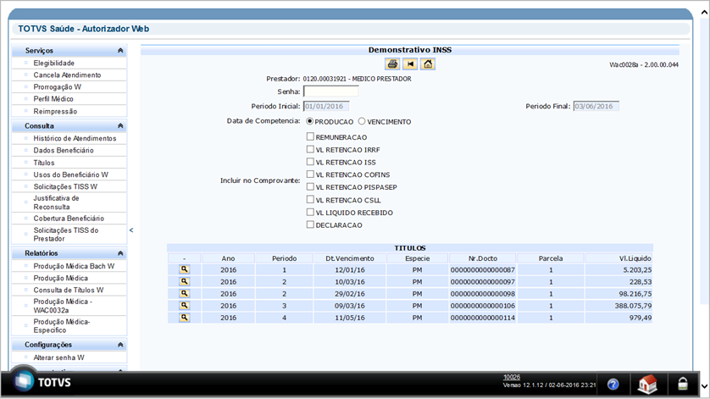Screen dimensions: 710x399
Task: Open Histórico de Atendimentos
Action: click(75, 138)
